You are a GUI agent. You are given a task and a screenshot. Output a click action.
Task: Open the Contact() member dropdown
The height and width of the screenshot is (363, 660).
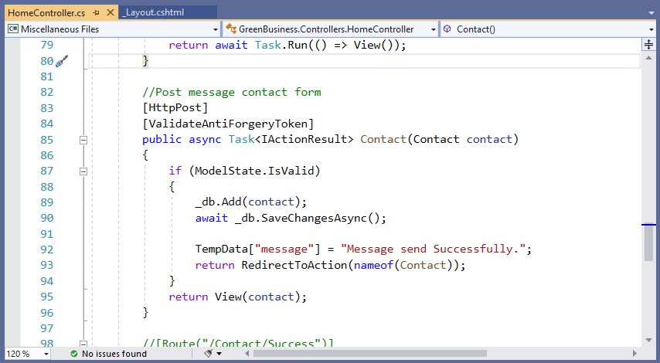pos(652,29)
